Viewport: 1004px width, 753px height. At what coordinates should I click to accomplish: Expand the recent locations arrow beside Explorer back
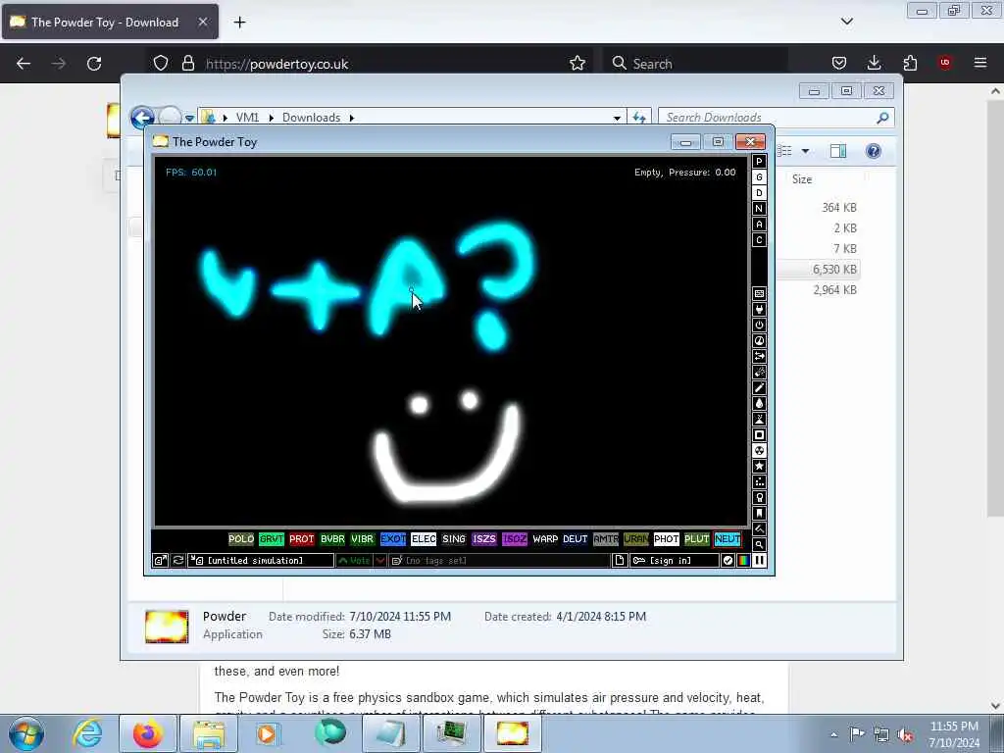(x=189, y=118)
